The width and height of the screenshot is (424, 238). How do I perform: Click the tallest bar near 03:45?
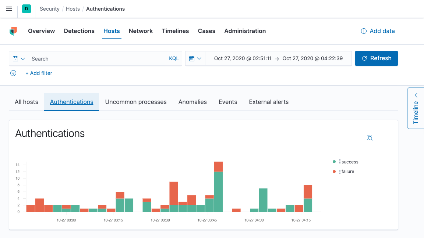tap(219, 187)
